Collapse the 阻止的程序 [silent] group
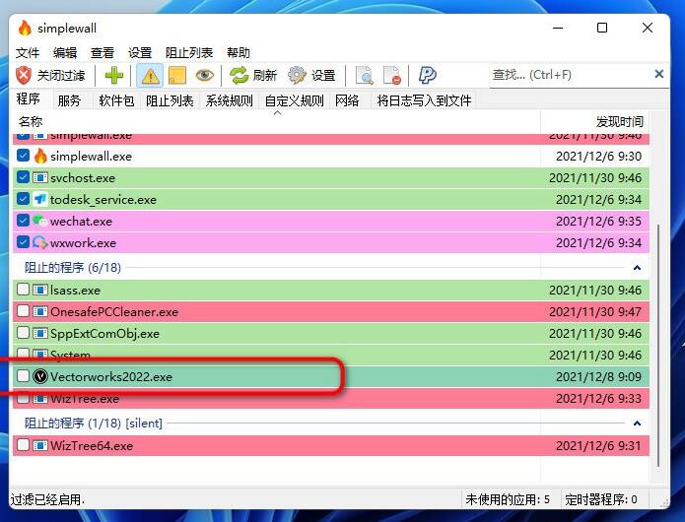 [637, 424]
